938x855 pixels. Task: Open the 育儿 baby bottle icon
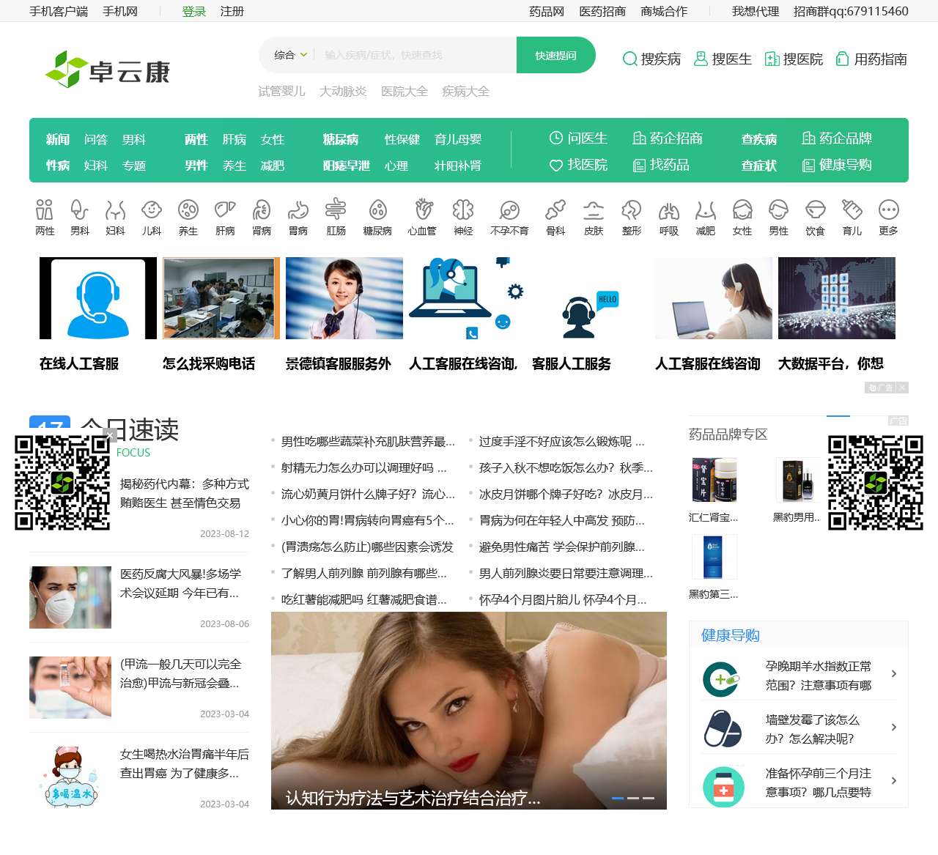pyautogui.click(x=852, y=210)
